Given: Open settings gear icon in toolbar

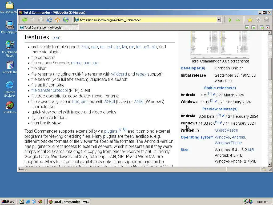Looking at the screenshot, I should coord(267,20).
